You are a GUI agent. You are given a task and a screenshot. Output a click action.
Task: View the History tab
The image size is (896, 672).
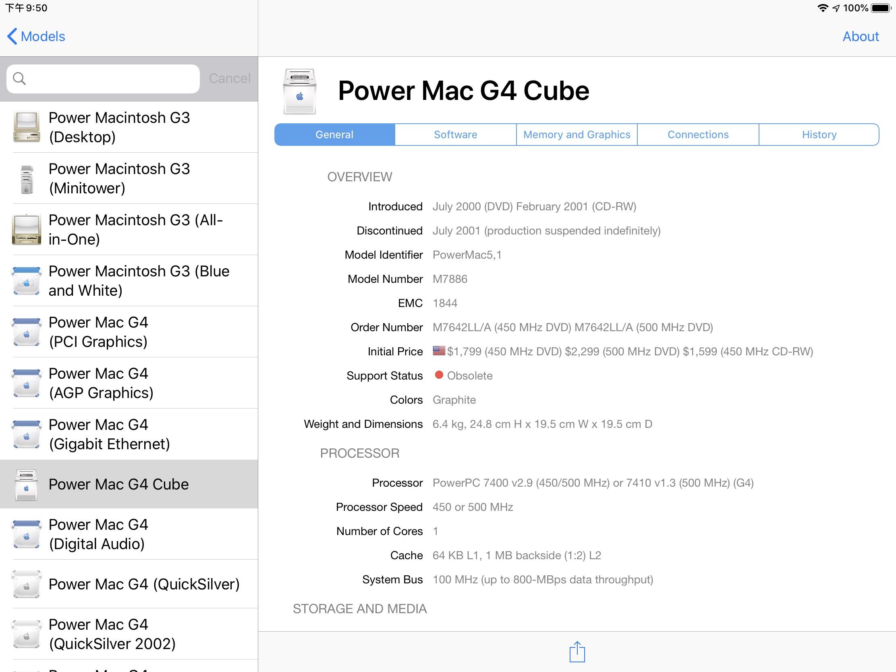[819, 135]
